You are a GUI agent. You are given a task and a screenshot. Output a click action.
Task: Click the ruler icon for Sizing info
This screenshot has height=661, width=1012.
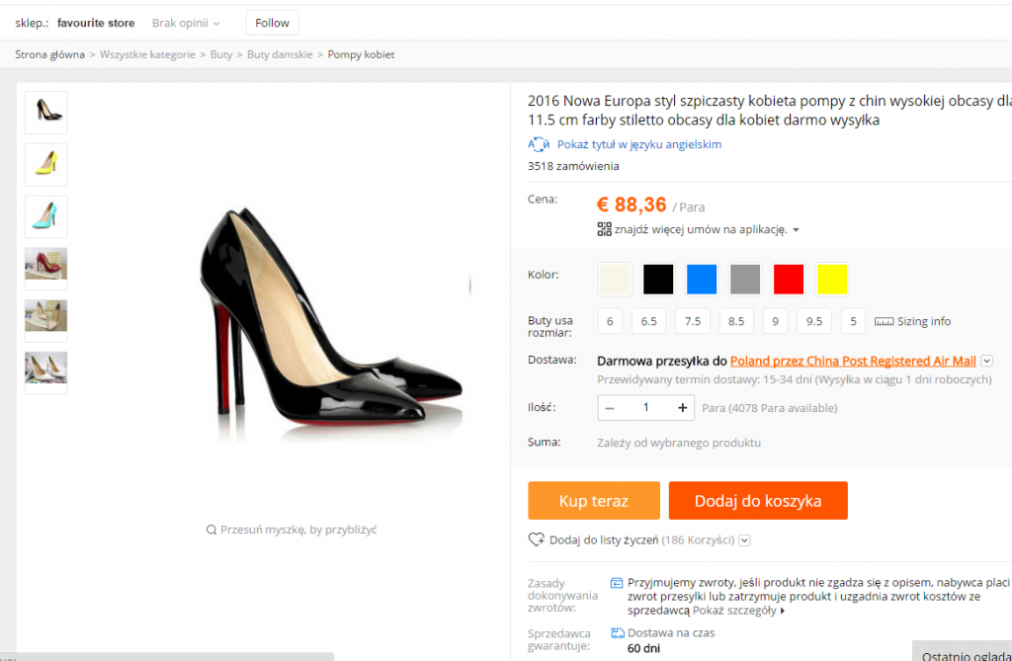click(x=884, y=322)
